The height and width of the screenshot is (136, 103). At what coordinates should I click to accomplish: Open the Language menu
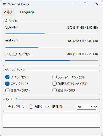coord(27,12)
